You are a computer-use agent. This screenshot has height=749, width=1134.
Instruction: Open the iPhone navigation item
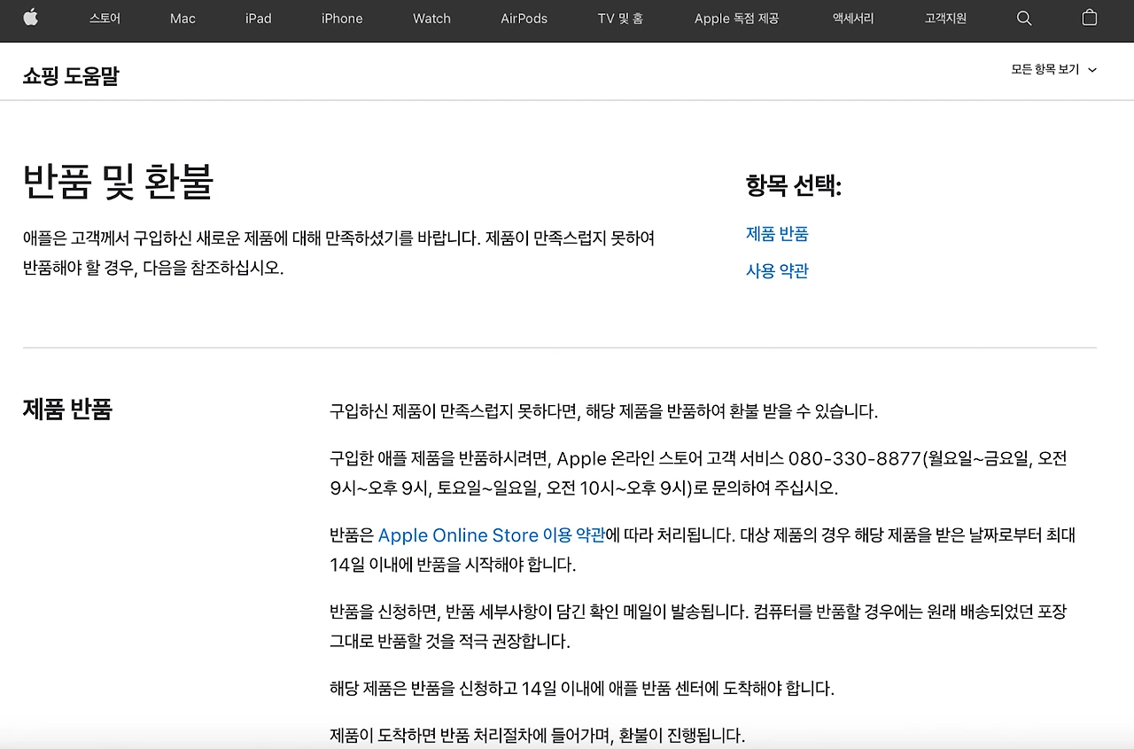click(x=342, y=19)
